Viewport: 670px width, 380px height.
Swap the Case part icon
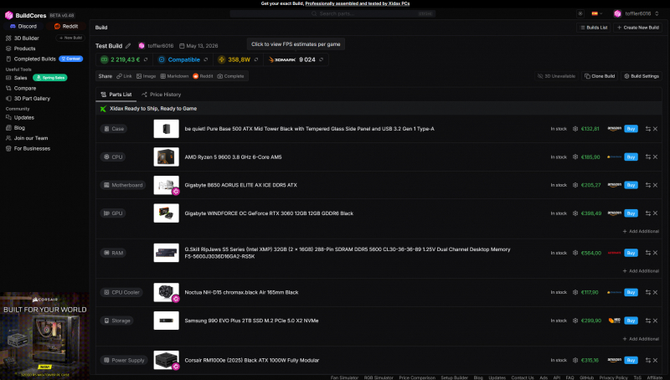pyautogui.click(x=647, y=129)
